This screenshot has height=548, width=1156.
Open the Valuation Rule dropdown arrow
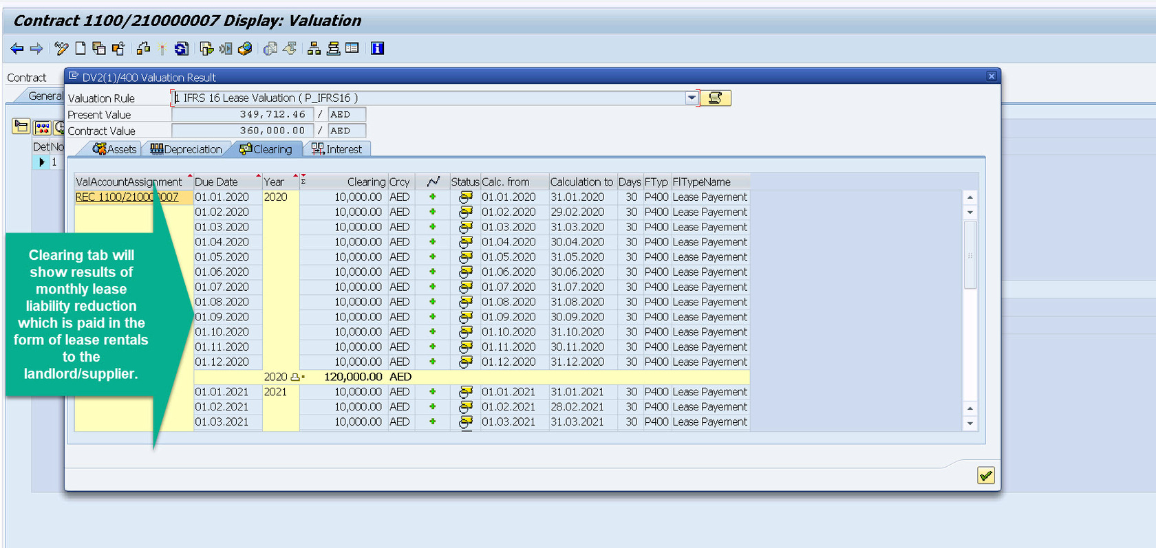(692, 98)
